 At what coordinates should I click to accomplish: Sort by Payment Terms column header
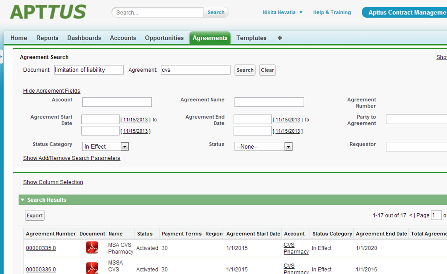coord(181,234)
